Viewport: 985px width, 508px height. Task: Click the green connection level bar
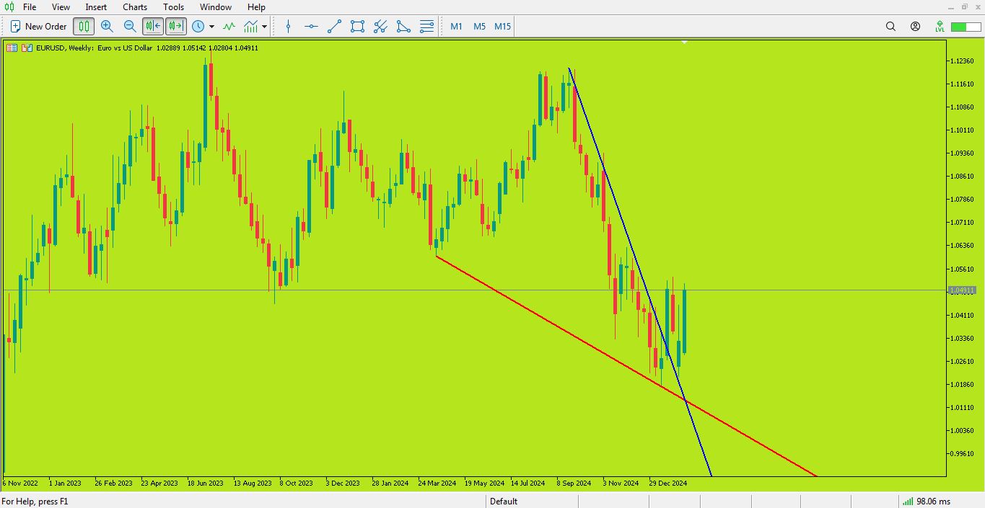coord(965,27)
